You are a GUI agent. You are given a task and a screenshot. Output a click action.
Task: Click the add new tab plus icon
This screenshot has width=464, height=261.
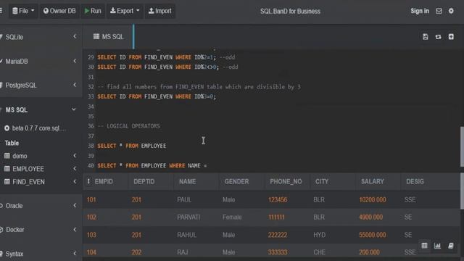(451, 37)
